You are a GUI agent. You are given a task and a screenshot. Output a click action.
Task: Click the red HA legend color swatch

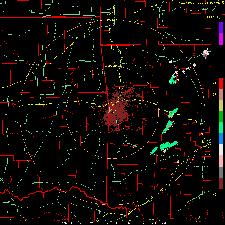221,83
